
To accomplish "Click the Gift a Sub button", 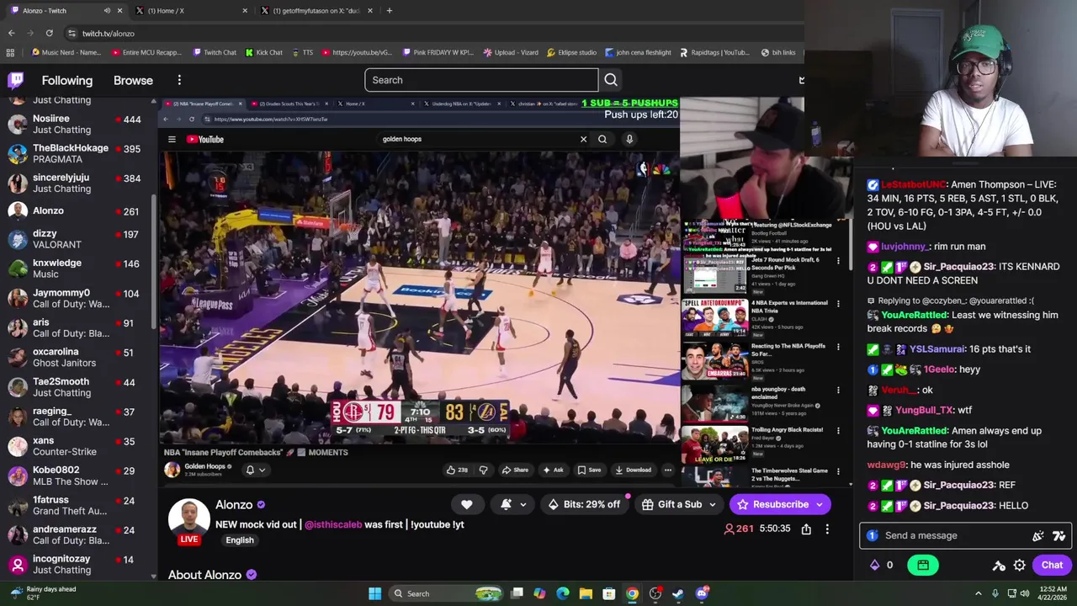I will click(671, 504).
